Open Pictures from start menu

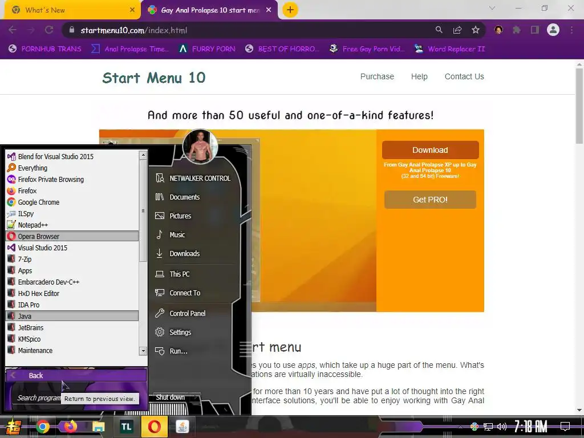(x=173, y=216)
